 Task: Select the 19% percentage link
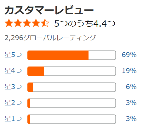click(129, 71)
